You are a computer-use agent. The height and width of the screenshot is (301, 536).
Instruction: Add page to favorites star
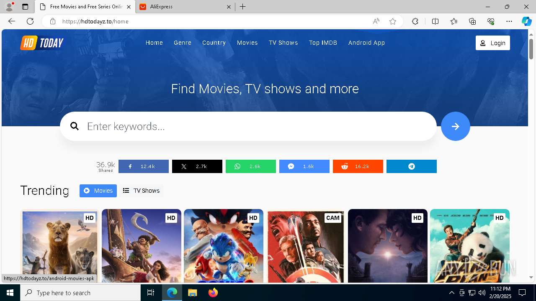coord(393,21)
